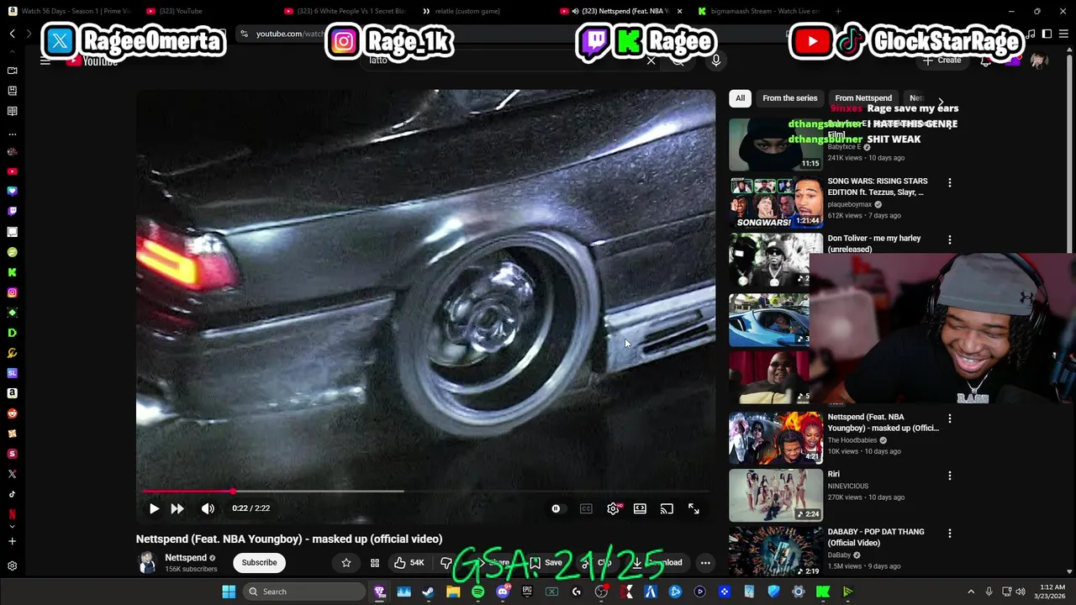Viewport: 1076px width, 605px height.
Task: Open options for Don Toliver video
Action: pos(950,239)
